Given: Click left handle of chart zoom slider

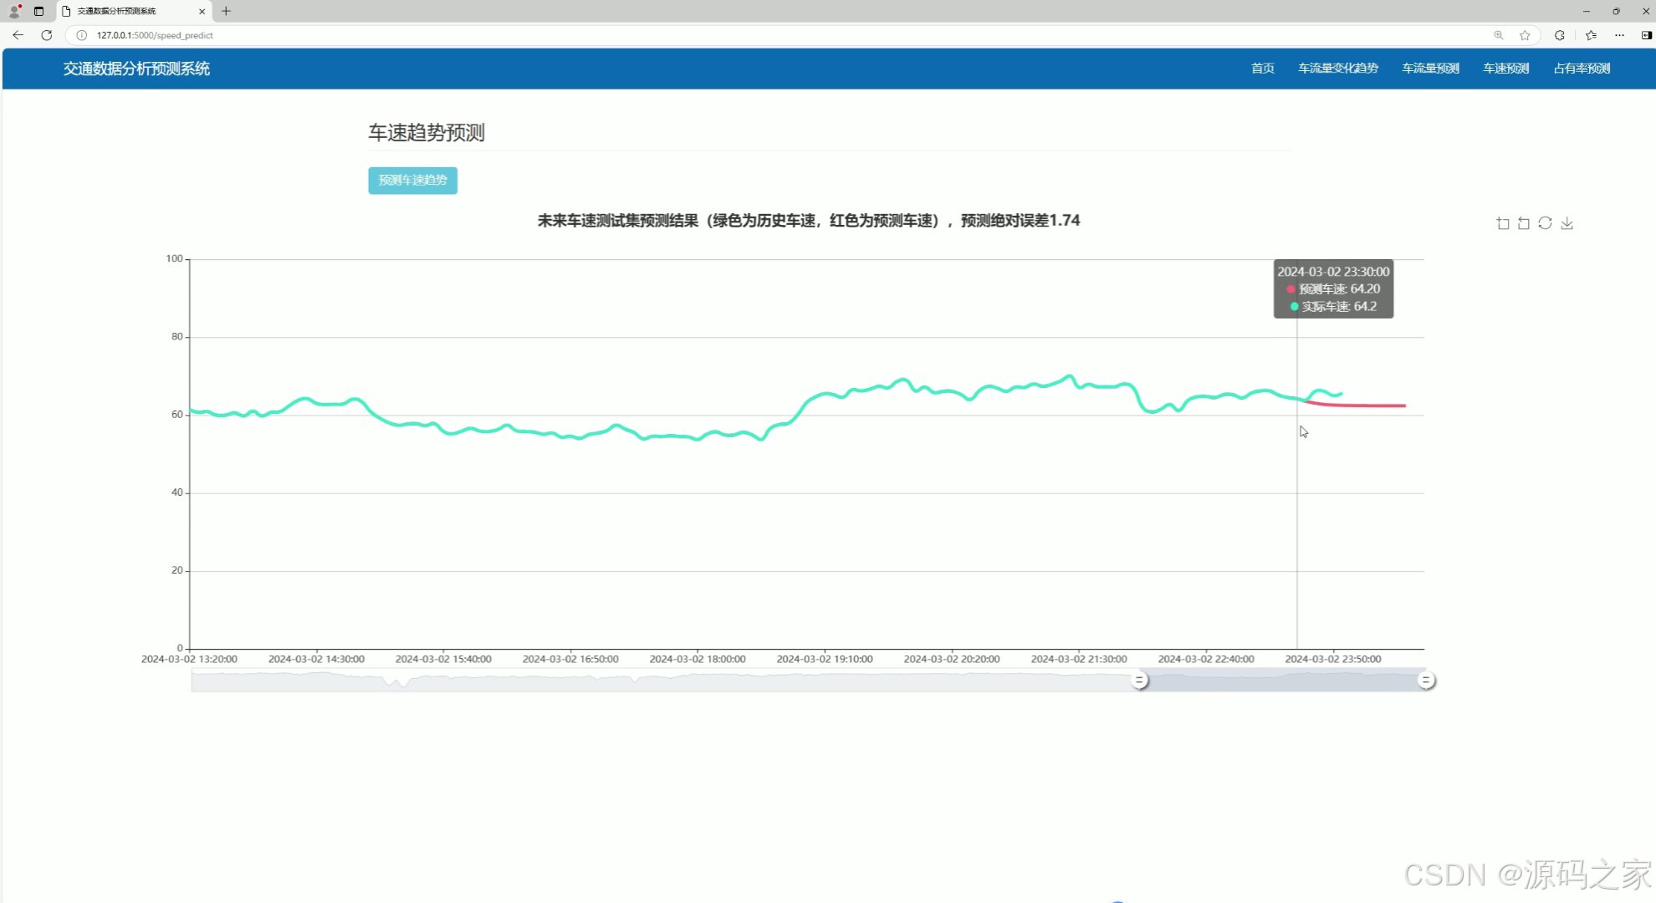Looking at the screenshot, I should pos(1139,681).
